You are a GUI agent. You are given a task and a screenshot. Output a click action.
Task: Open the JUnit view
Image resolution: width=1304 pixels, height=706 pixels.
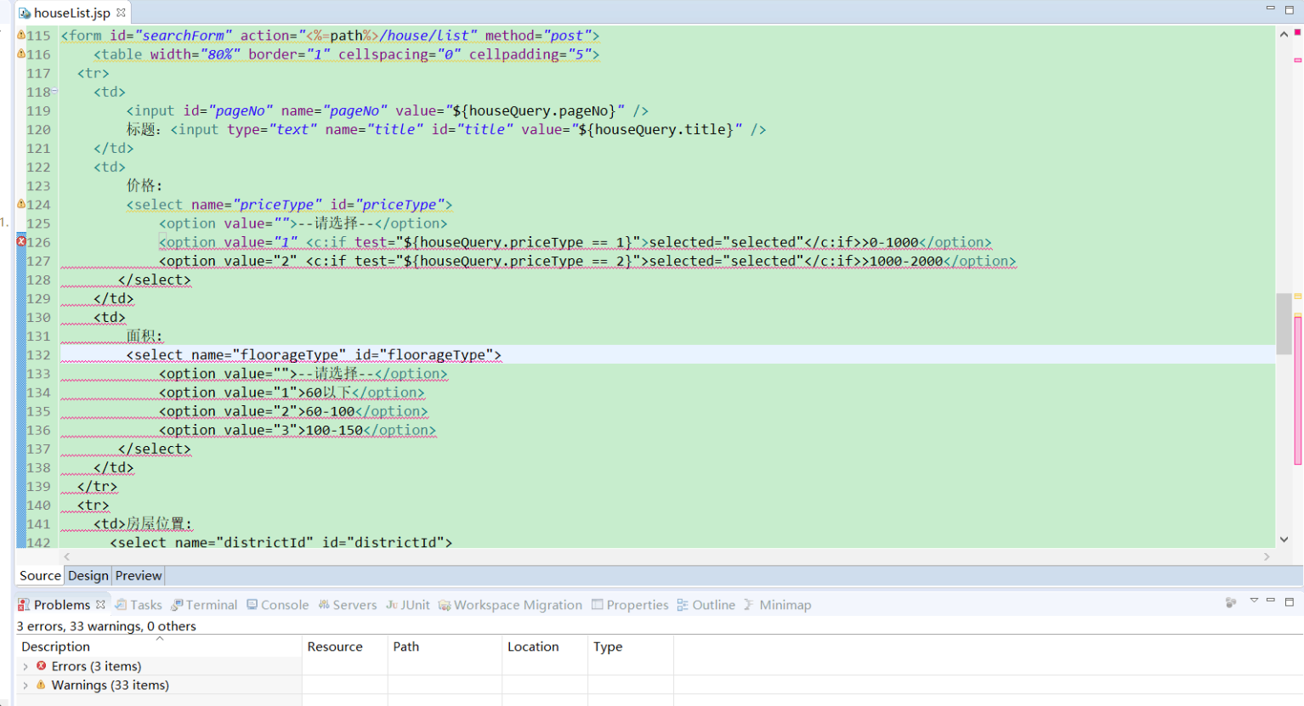pos(408,605)
